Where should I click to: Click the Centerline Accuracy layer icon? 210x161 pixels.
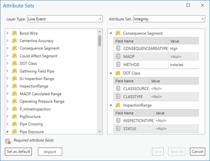14,41
